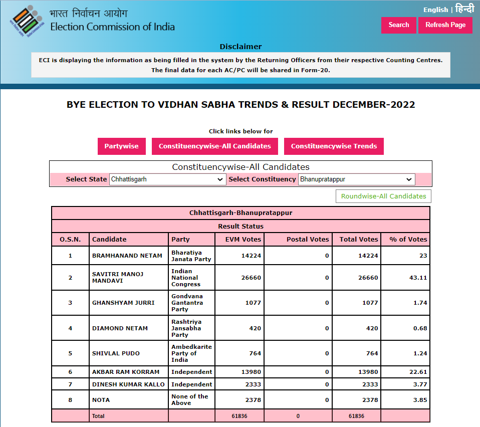This screenshot has height=427, width=480.
Task: Open the Select State dropdown showing Chhattisgarh
Action: (x=167, y=179)
